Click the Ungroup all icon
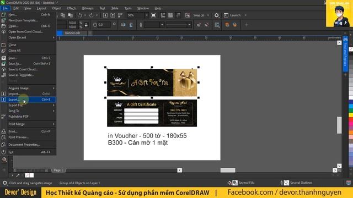 [x=206, y=25]
